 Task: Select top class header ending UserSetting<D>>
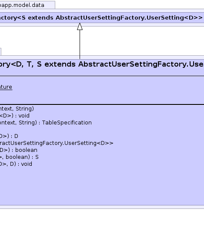pyautogui.click(x=102, y=17)
